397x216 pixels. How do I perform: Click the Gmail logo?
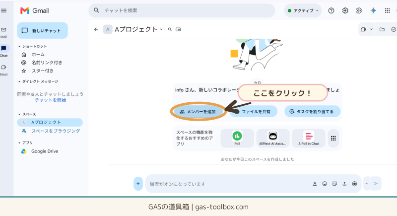tap(34, 10)
